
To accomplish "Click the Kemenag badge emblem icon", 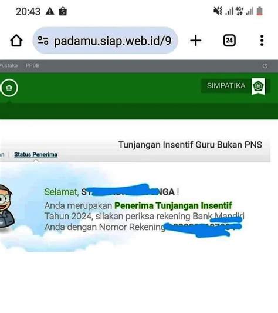I will point(258,86).
